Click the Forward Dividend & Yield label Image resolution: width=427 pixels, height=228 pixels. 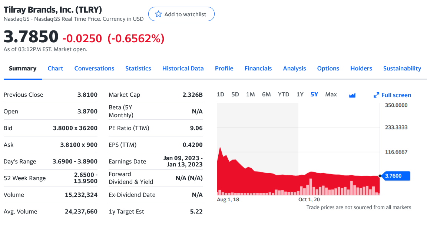pos(131,178)
